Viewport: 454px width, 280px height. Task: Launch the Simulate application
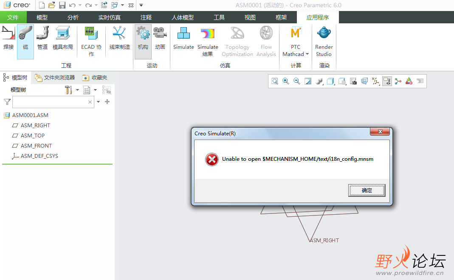click(183, 38)
